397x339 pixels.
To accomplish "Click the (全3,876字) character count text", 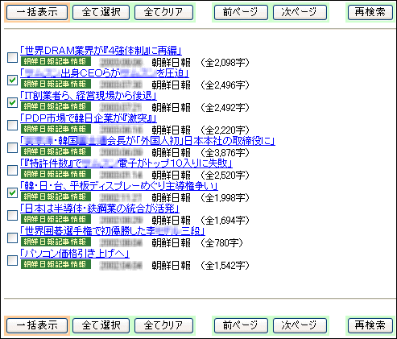I will tap(225, 153).
